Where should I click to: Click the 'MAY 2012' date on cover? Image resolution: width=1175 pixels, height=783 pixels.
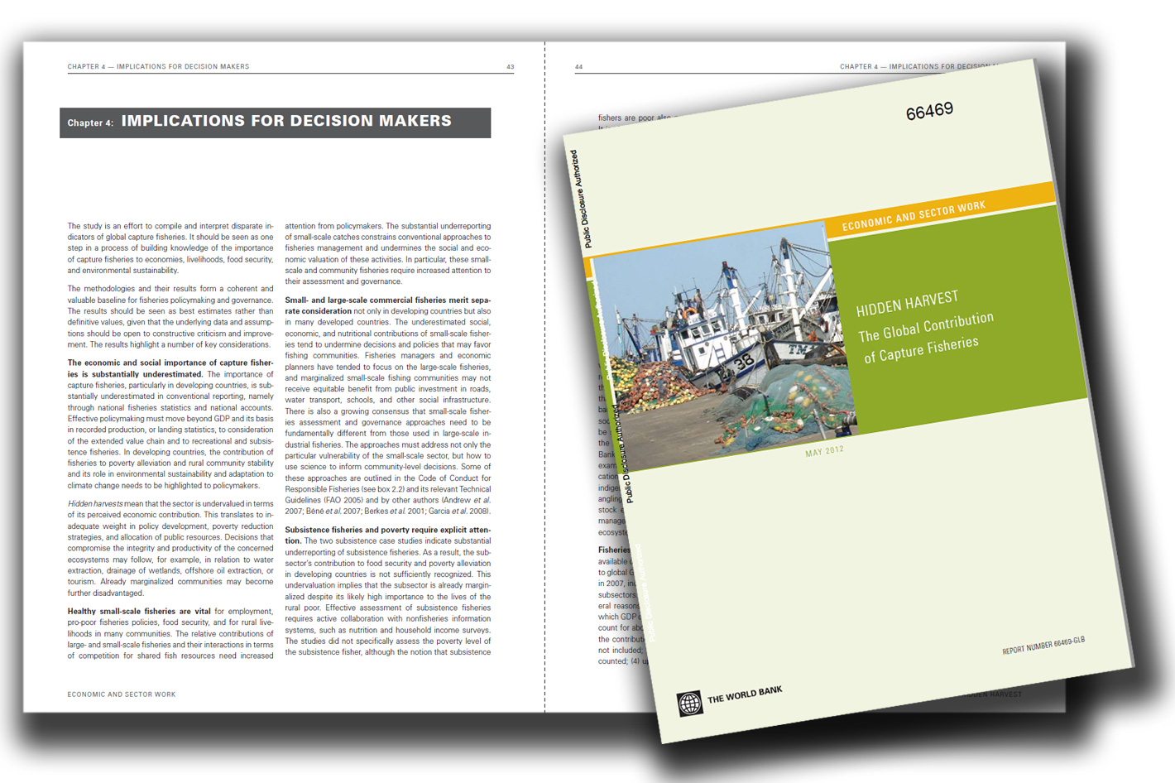point(824,452)
